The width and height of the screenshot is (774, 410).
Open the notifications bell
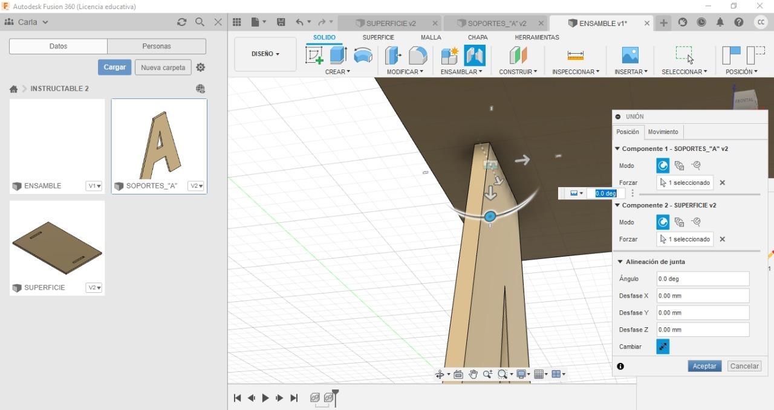(720, 22)
